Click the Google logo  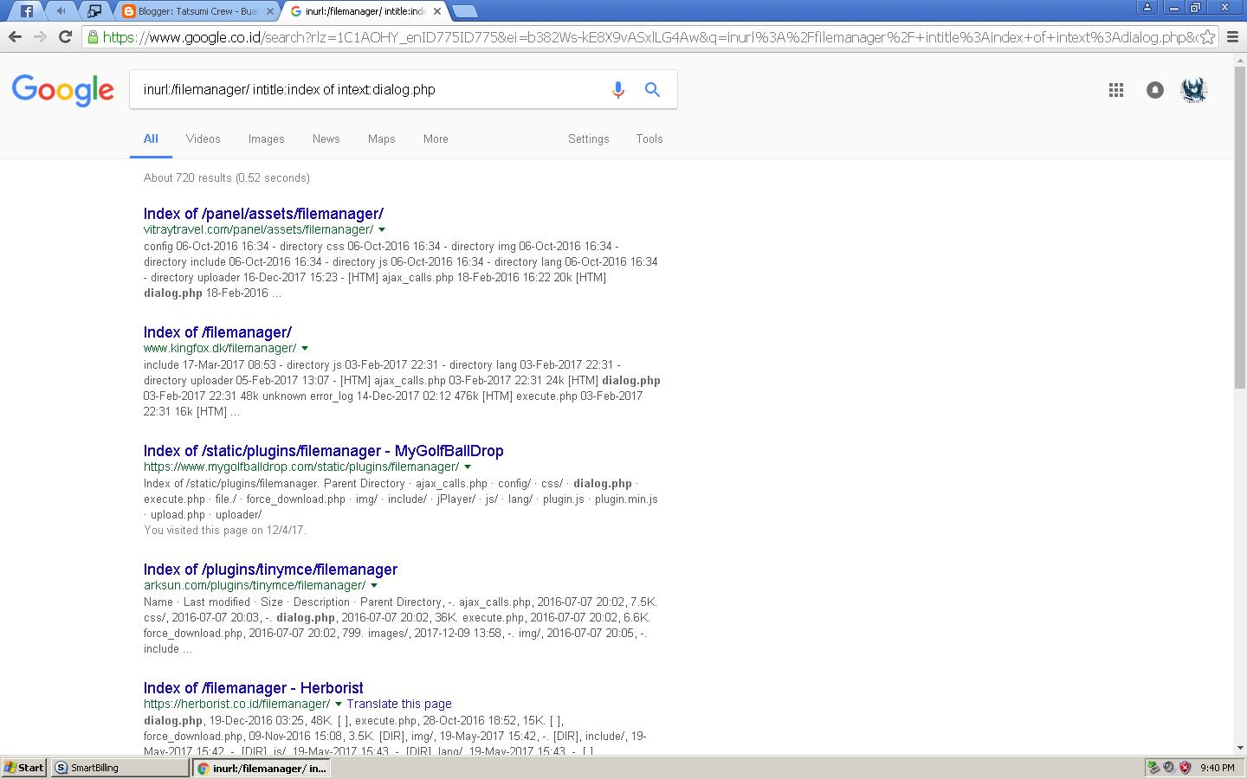[63, 90]
